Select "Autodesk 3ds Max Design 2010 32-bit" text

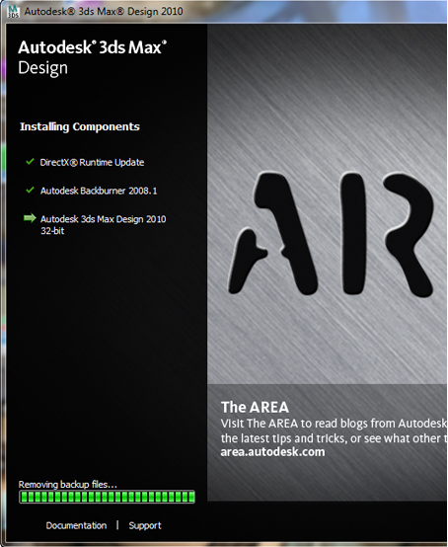104,225
